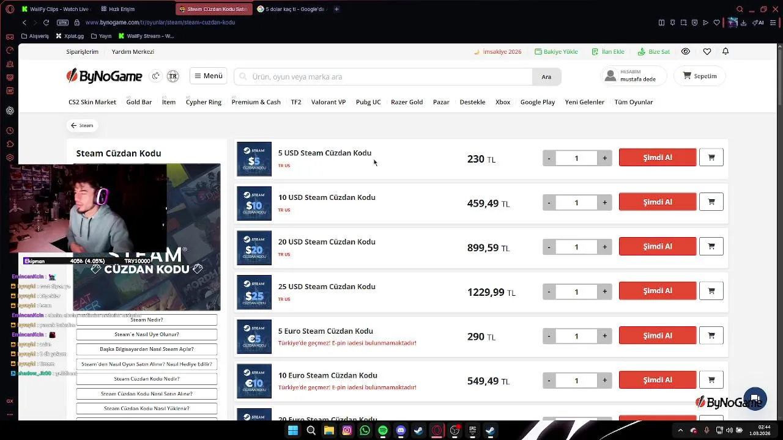Buy 5 USD code with Şimdi Al
Image resolution: width=783 pixels, height=440 pixels.
click(658, 158)
